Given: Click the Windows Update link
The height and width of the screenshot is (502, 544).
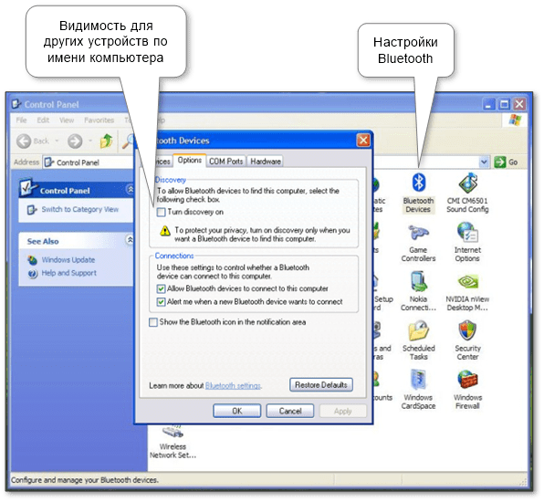Looking at the screenshot, I should point(68,260).
